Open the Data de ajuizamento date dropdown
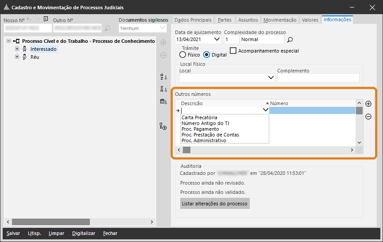Image resolution: width=383 pixels, height=242 pixels. pyautogui.click(x=217, y=40)
